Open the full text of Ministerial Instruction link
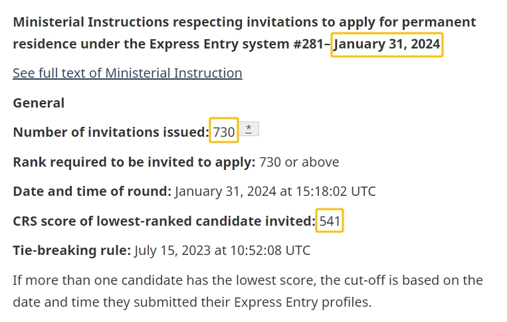The height and width of the screenshot is (322, 507). pyautogui.click(x=127, y=73)
